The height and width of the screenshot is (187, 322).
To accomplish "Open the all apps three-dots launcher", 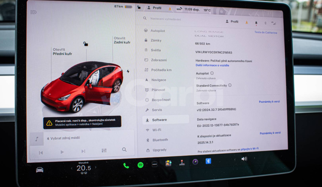I will click(x=154, y=164).
